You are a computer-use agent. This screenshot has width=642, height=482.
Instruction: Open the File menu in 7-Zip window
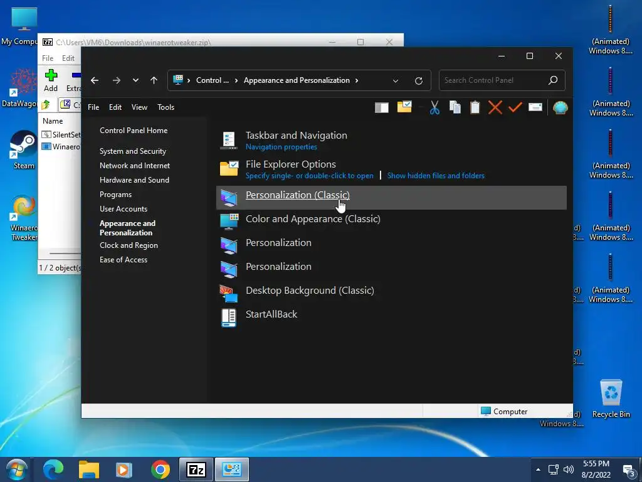48,58
